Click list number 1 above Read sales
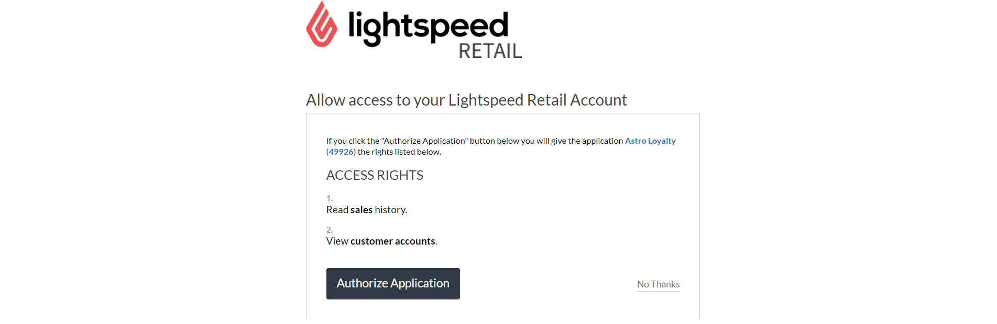Image resolution: width=997 pixels, height=324 pixels. (330, 199)
